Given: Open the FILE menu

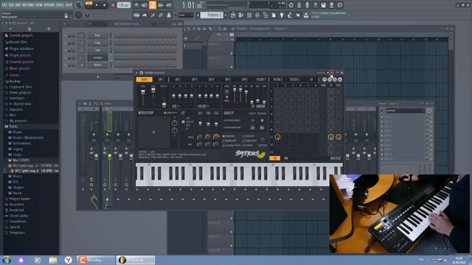Looking at the screenshot, I should tap(4, 5).
